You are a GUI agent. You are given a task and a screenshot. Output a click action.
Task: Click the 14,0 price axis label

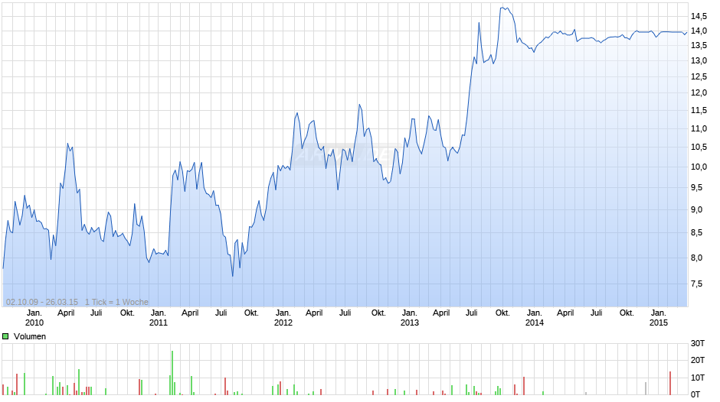click(699, 31)
